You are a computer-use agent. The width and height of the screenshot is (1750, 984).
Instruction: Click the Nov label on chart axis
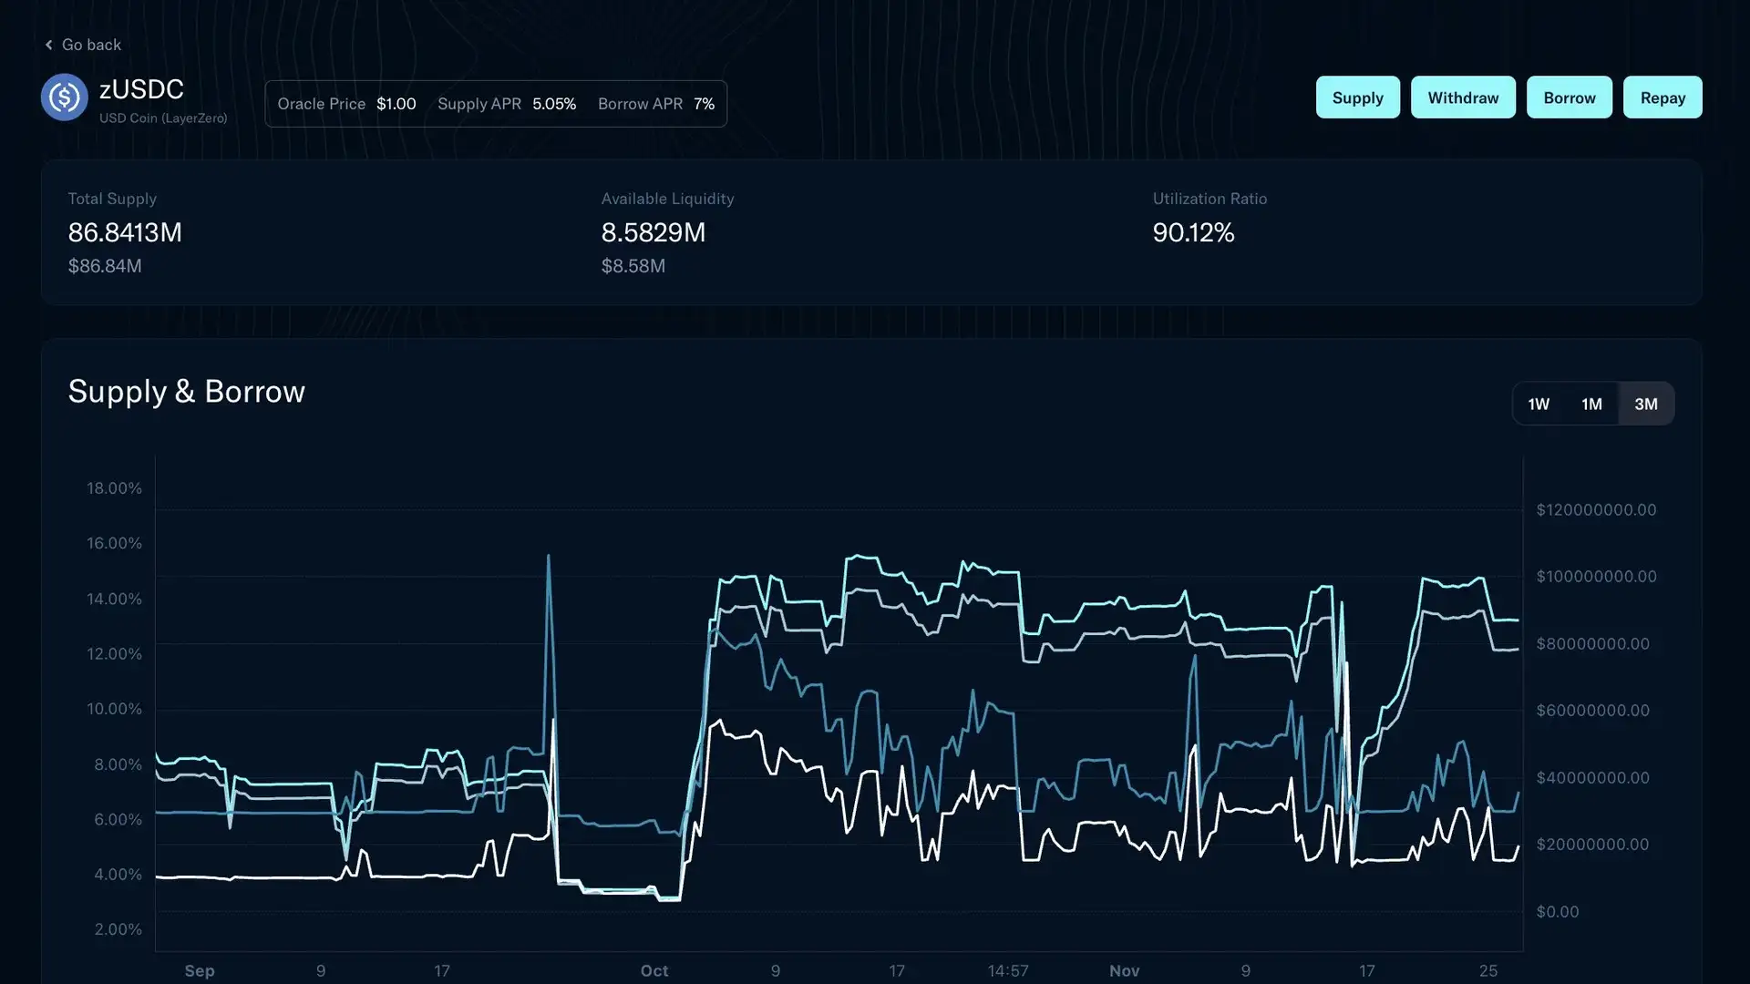[1124, 970]
